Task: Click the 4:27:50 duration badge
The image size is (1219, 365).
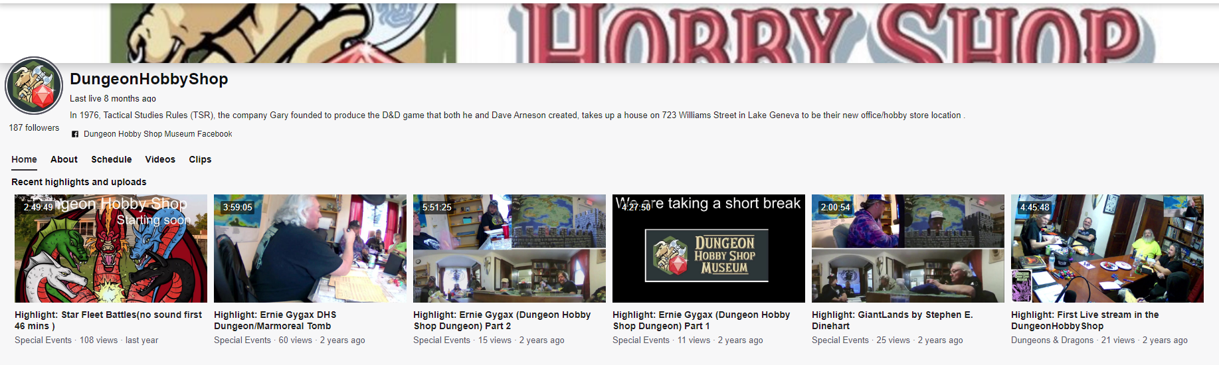Action: (x=636, y=208)
